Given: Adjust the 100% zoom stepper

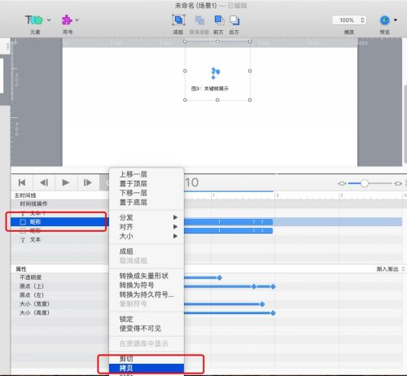Looking at the screenshot, I should [x=362, y=20].
